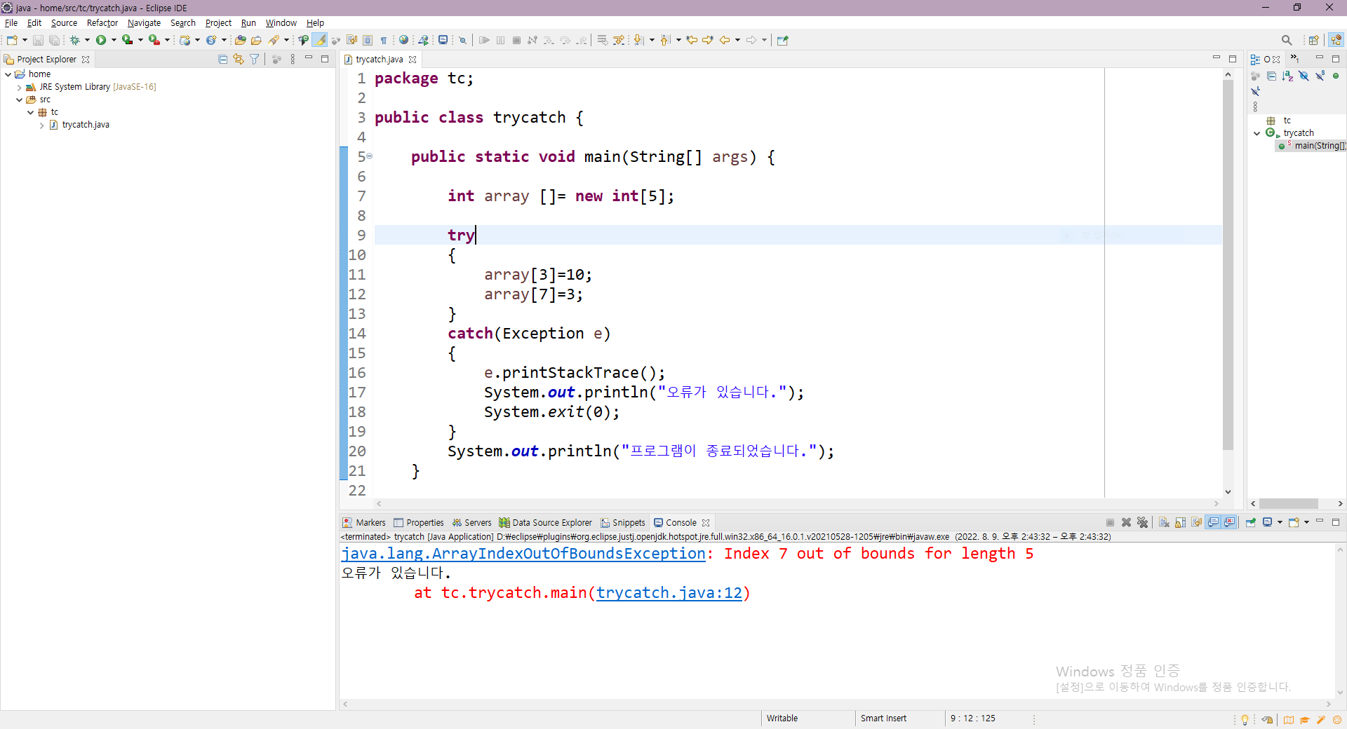Skip all breakpoints
This screenshot has width=1347, height=729.
463,40
